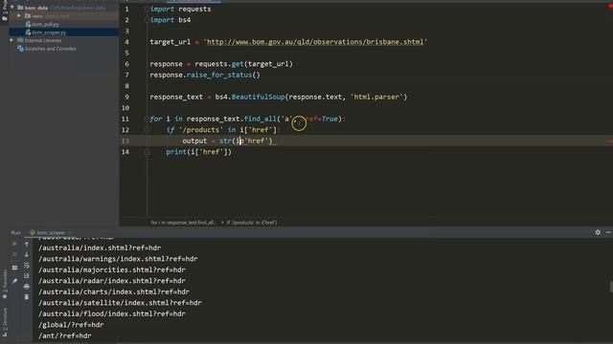Click the Restore Layout icon in Run panel
The width and height of the screenshot is (613, 344).
coord(14,268)
